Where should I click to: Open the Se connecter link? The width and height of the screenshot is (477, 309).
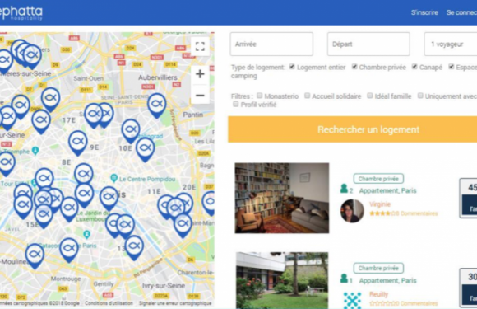[461, 12]
